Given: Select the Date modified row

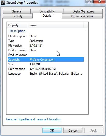Looking at the screenshot, I should (x=46, y=69).
